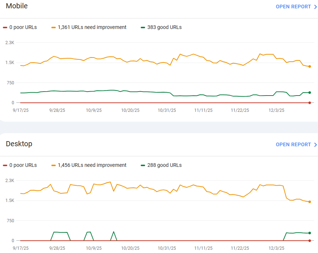Click the Mobile red end-point marker
This screenshot has width=318, height=253.
[x=310, y=103]
